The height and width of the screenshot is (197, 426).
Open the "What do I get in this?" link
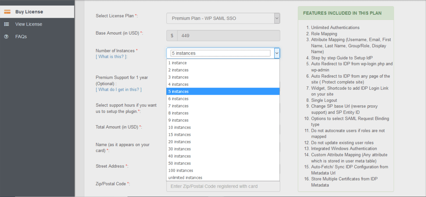tap(119, 89)
